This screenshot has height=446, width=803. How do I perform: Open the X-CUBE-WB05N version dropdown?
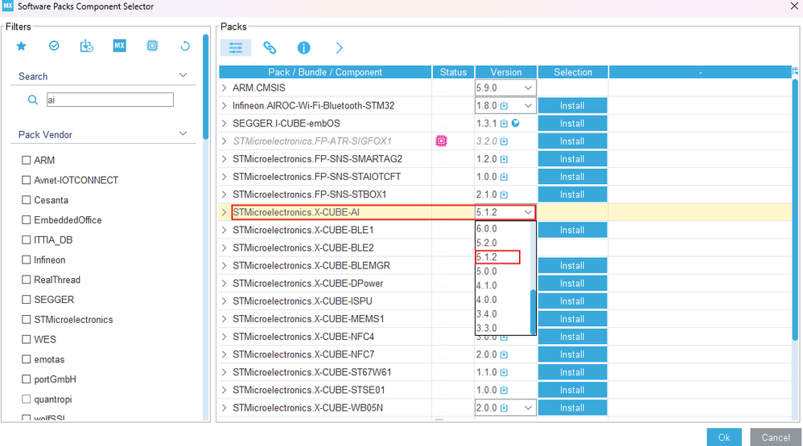pyautogui.click(x=528, y=408)
